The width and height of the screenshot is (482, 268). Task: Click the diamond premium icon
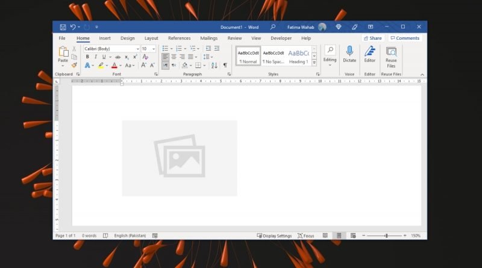pos(339,27)
